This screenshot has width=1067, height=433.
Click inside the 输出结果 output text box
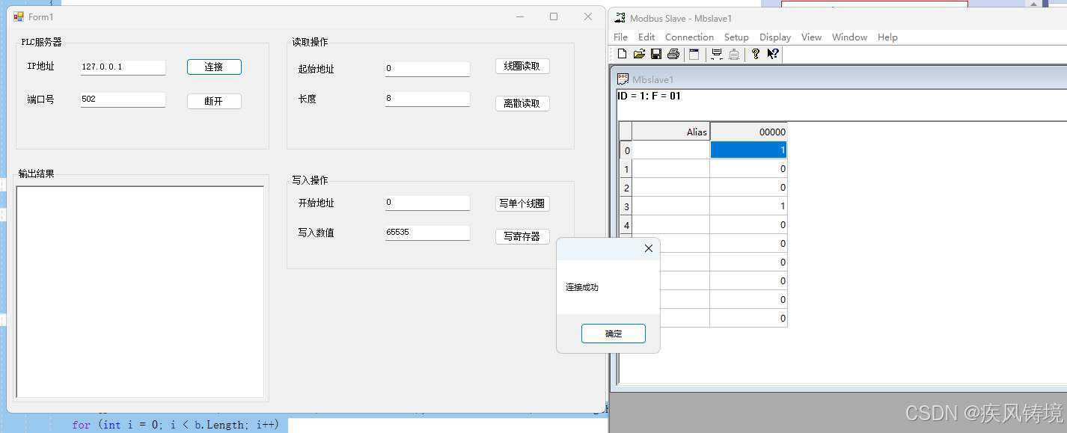(140, 292)
